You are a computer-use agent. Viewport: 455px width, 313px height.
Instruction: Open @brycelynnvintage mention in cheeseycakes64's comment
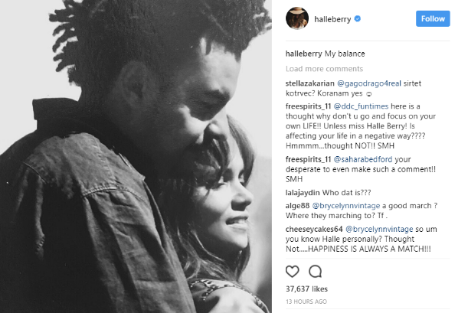[379, 230]
